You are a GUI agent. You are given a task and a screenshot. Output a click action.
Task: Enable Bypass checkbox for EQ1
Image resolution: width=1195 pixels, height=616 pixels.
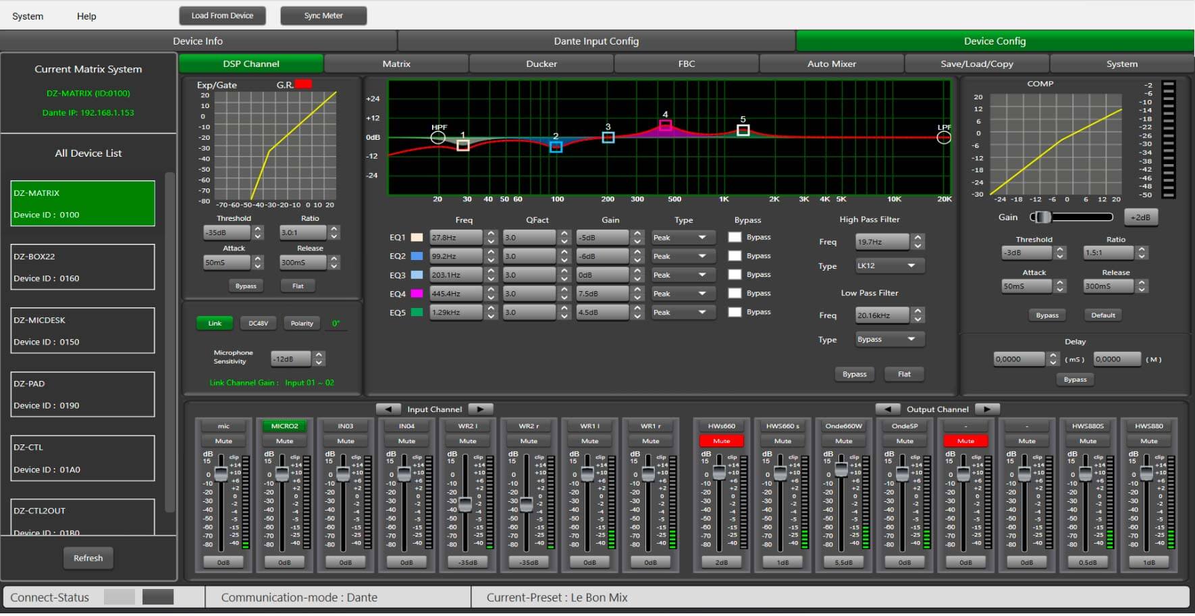pos(735,238)
